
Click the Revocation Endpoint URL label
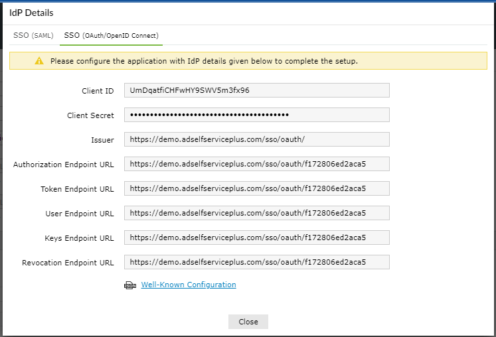68,263
